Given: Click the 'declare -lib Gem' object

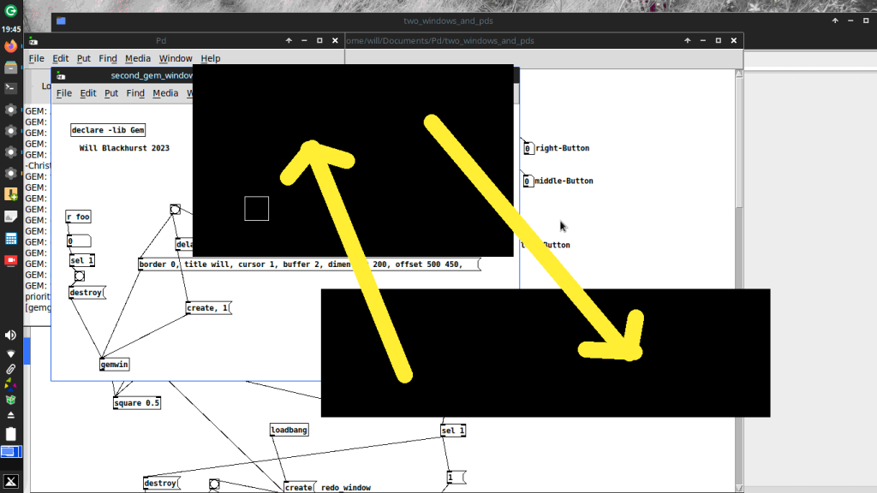Looking at the screenshot, I should click(108, 130).
